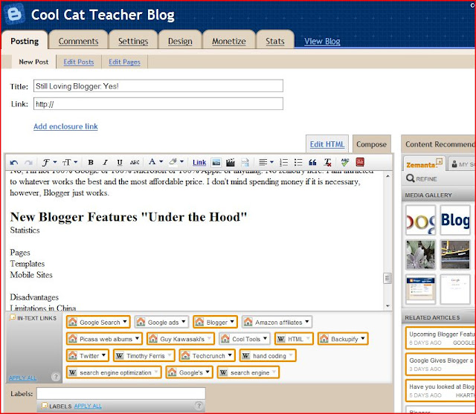Expand the Techcrunch link dropdown
Image resolution: width=476 pixels, height=414 pixels.
(x=230, y=355)
